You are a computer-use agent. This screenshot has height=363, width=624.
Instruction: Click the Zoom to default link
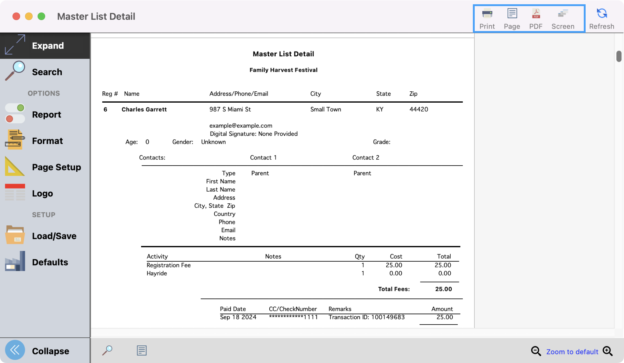pos(573,351)
